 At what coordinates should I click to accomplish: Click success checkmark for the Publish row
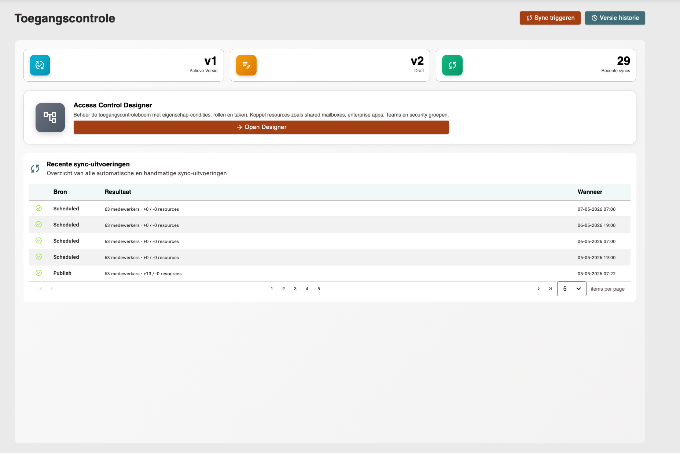(39, 273)
